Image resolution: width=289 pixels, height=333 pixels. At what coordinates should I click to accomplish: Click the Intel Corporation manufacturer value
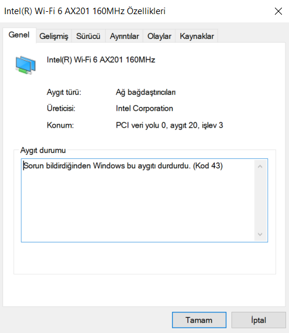click(144, 108)
